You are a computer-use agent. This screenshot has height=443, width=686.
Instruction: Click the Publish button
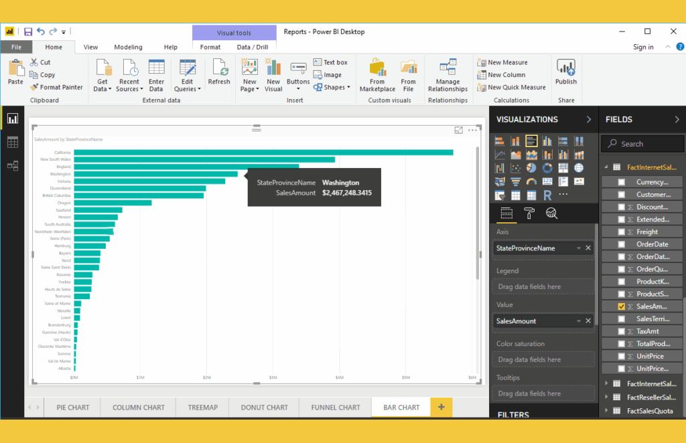point(565,72)
